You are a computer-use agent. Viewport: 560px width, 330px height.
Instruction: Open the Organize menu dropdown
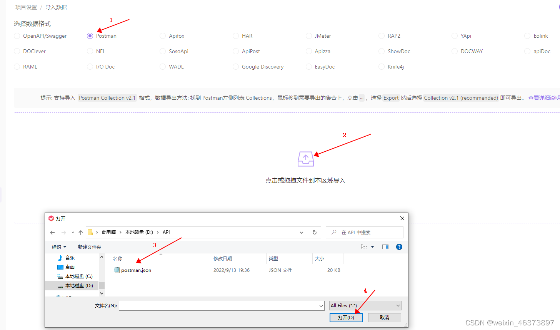(x=59, y=247)
